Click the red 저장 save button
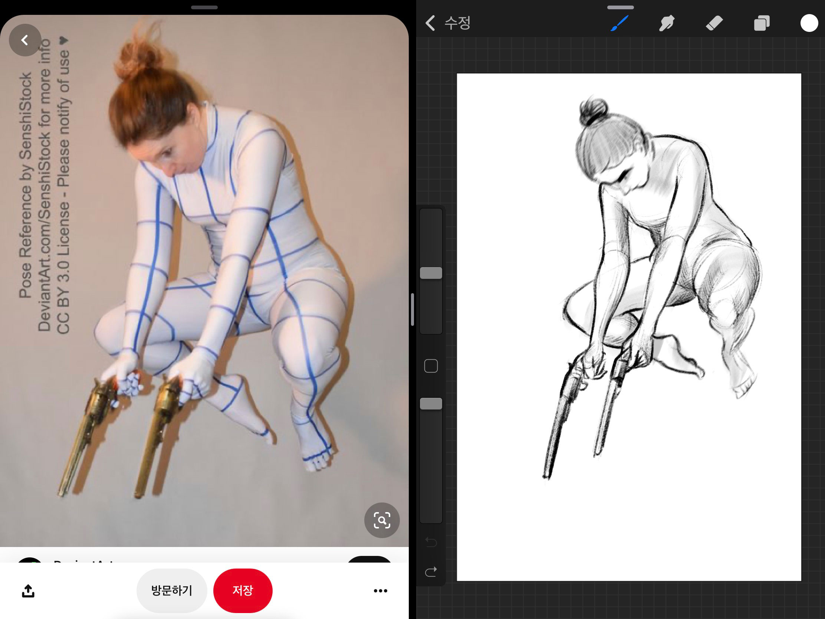This screenshot has width=825, height=619. click(243, 591)
